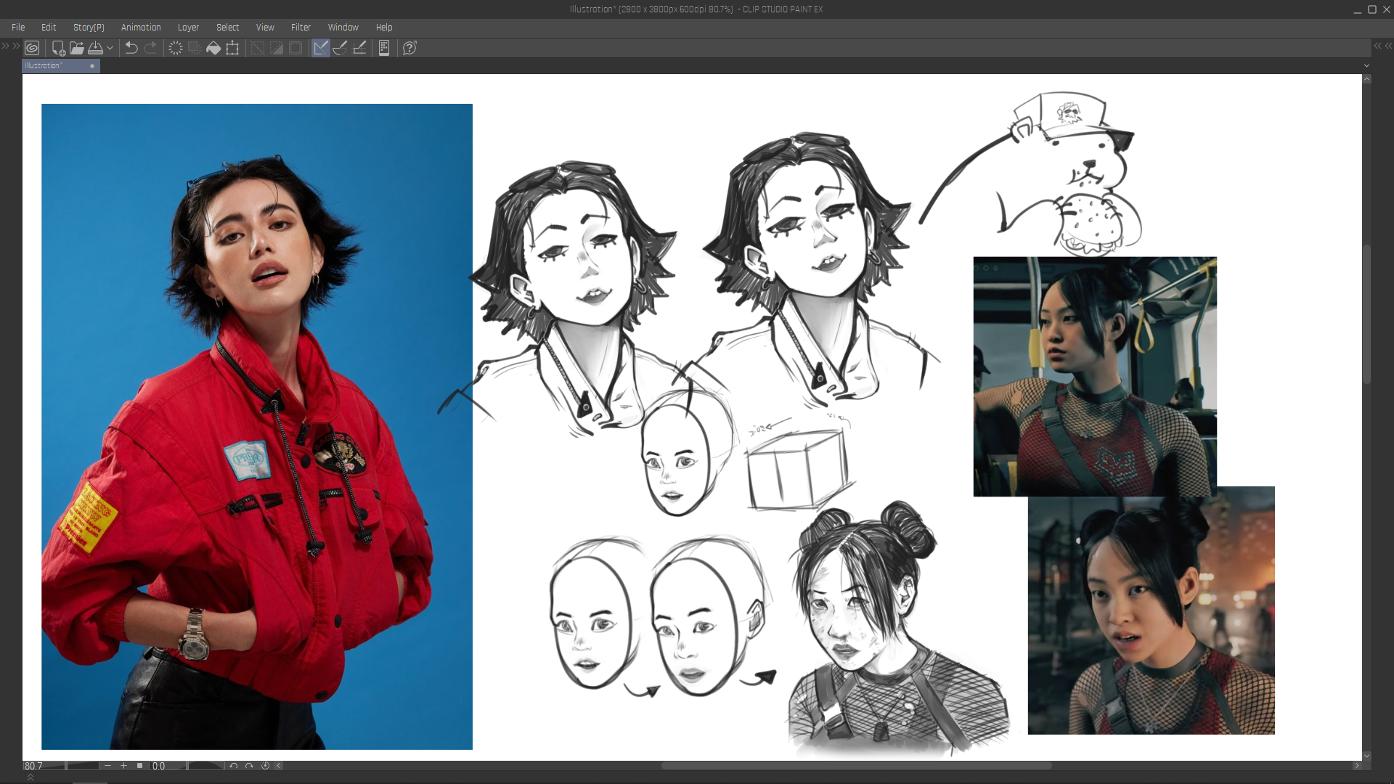Click the Deselect icon
Viewport: 1394px width, 784px height.
(258, 48)
